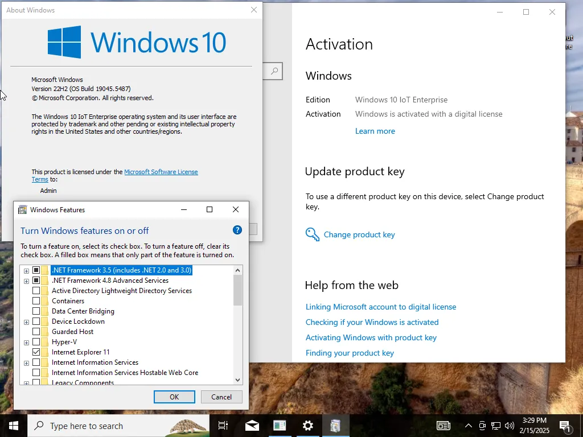Click the search icon in taskbar search box
Screen dimensions: 583x437
click(39, 426)
